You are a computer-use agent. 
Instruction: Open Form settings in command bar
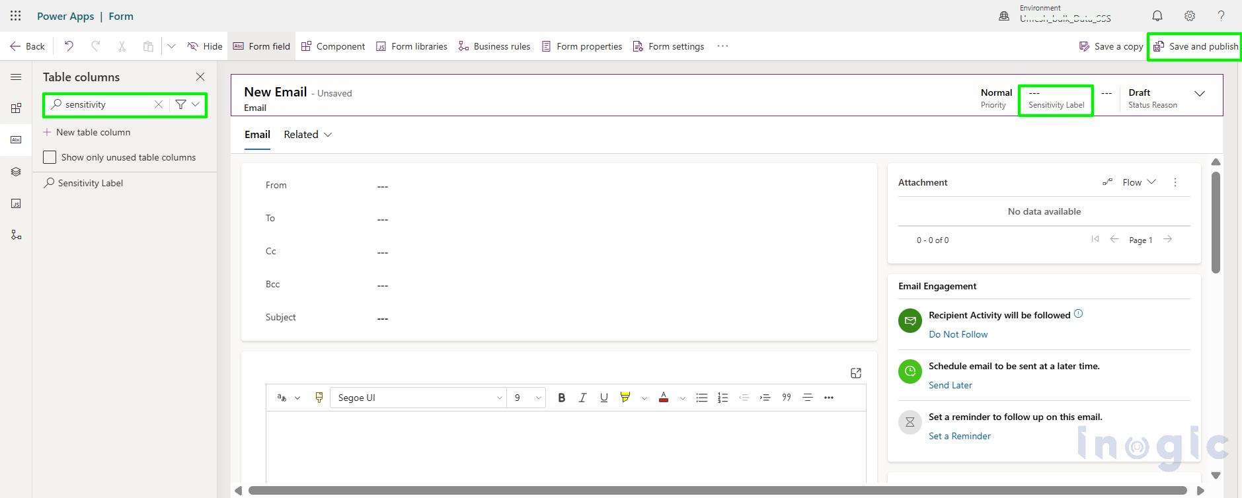coord(669,46)
